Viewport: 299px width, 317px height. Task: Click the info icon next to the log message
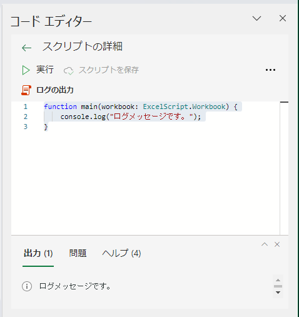27,286
